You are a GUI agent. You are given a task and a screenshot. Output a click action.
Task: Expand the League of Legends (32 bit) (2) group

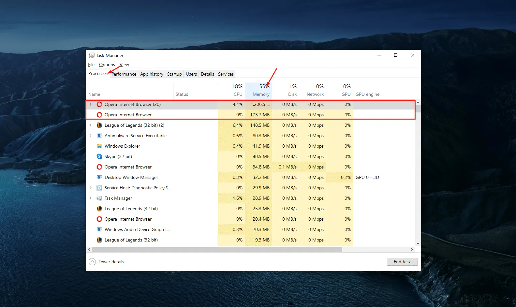pyautogui.click(x=91, y=125)
